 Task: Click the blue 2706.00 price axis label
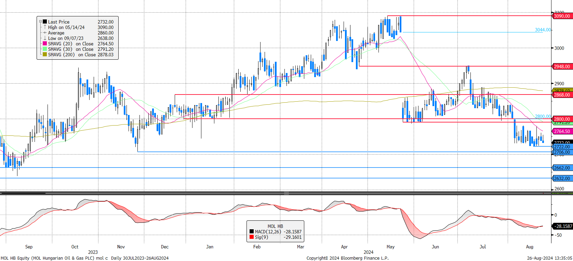[x=562, y=152]
